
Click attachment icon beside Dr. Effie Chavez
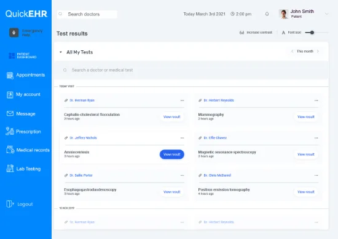[x=200, y=138]
